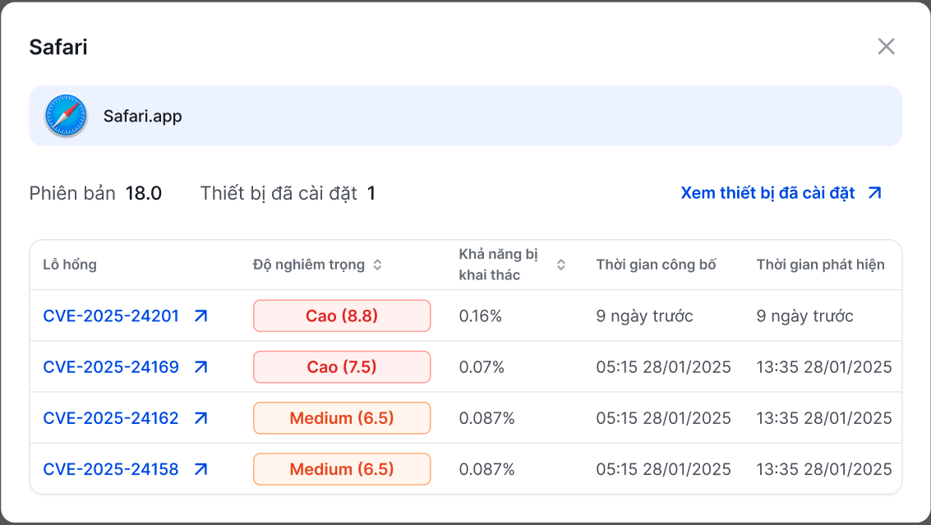Click the Cao (7.5) severity badge

click(342, 367)
